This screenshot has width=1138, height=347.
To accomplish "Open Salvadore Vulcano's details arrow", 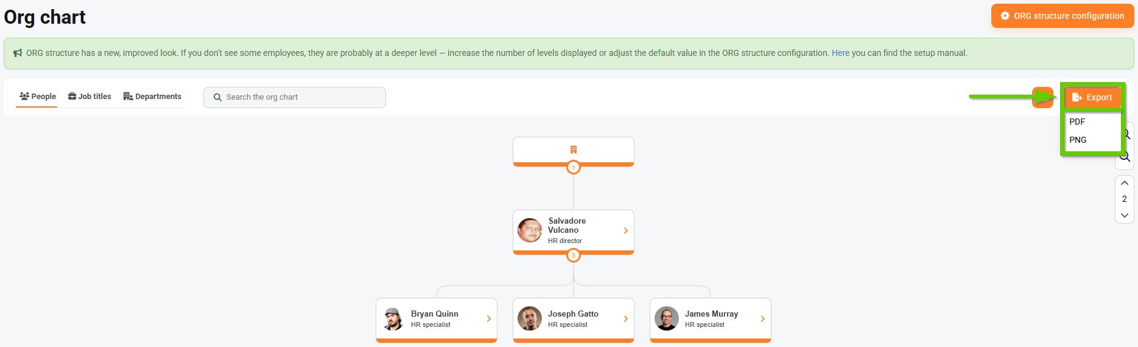I will [625, 230].
